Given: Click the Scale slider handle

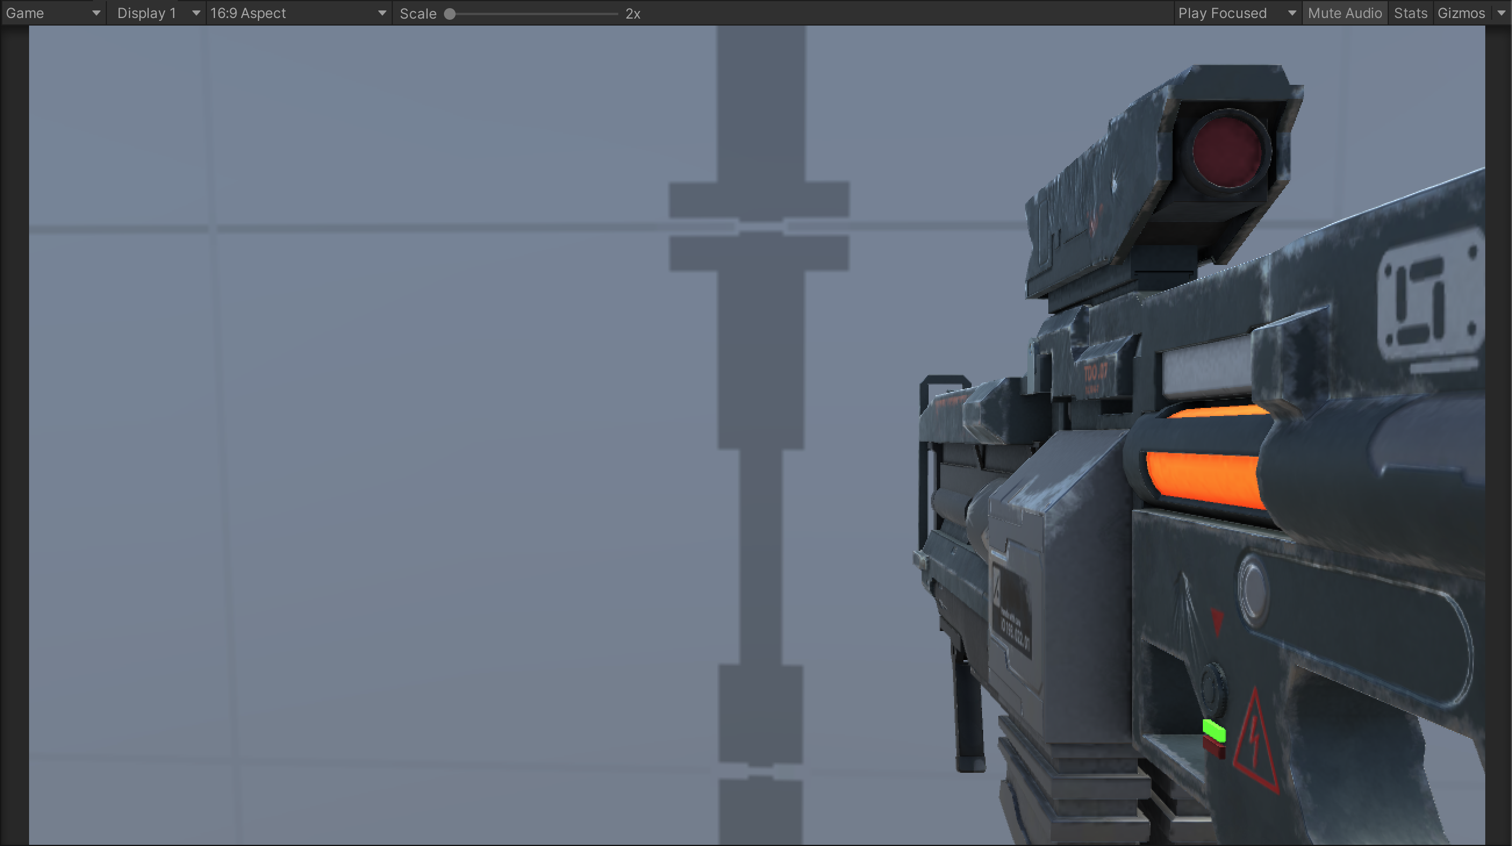Looking at the screenshot, I should tap(450, 13).
